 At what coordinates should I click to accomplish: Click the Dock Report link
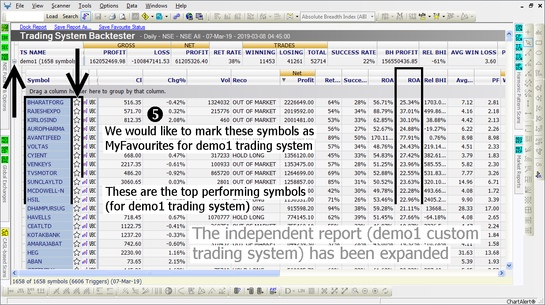click(33, 27)
